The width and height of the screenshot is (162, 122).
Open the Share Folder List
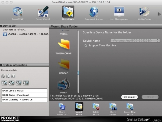click(x=62, y=109)
